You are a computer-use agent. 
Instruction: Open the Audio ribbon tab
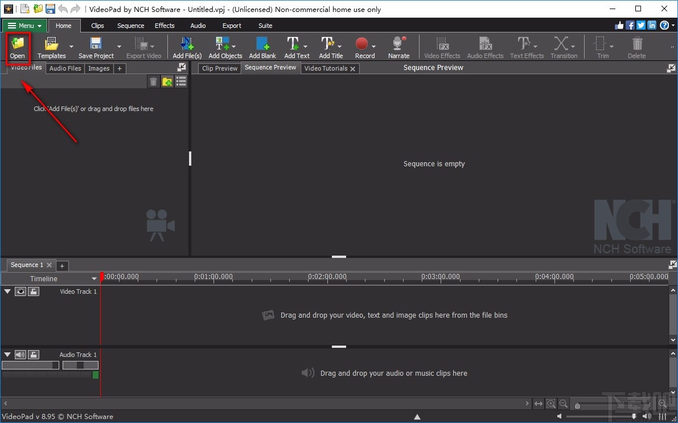click(x=198, y=26)
